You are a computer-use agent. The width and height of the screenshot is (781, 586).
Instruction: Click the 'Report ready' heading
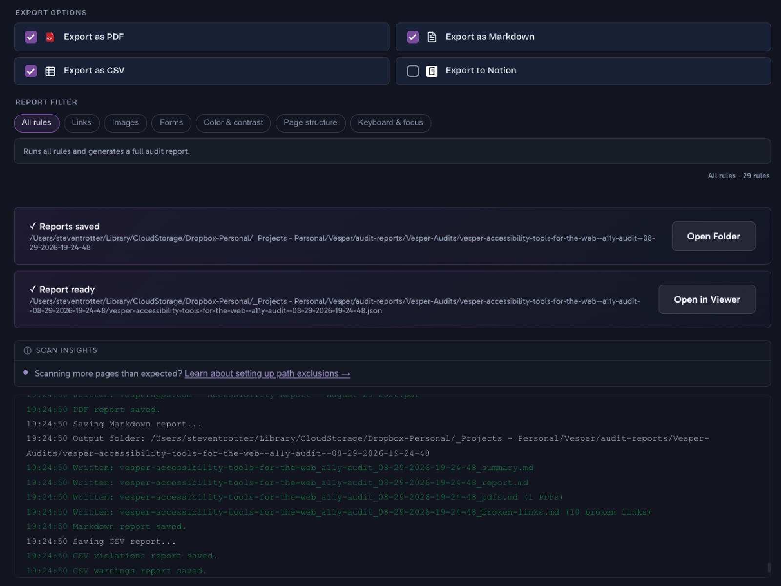point(62,290)
